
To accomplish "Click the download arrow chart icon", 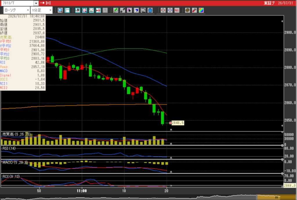I will pyautogui.click(x=78, y=10).
